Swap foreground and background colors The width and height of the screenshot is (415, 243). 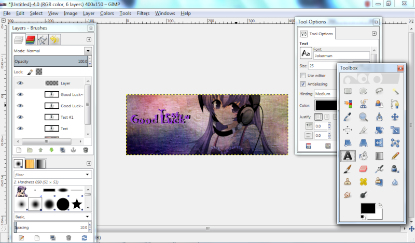(380, 205)
